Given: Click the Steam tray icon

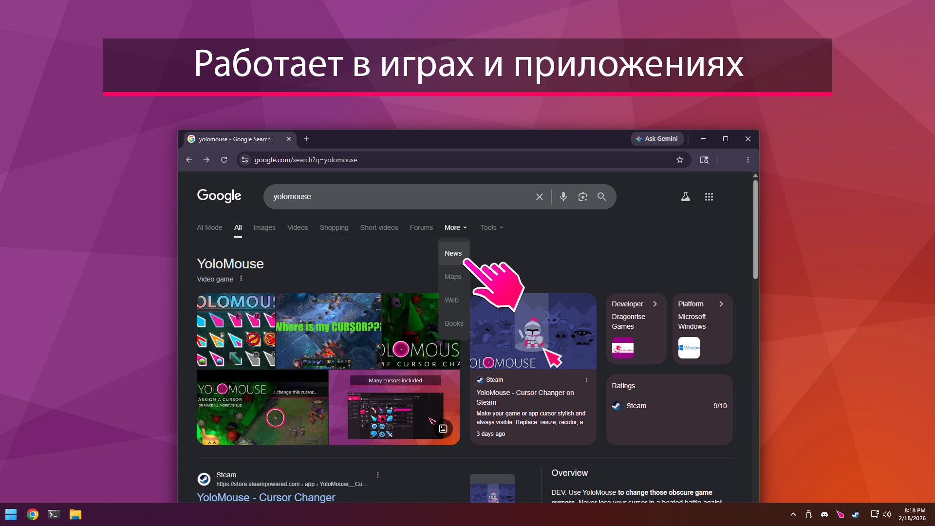Looking at the screenshot, I should 856,514.
